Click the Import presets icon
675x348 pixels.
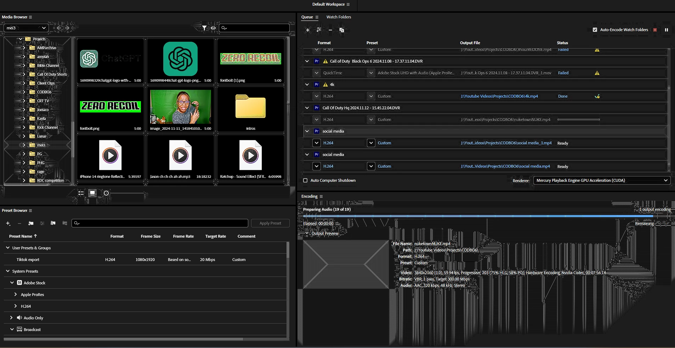click(x=53, y=223)
